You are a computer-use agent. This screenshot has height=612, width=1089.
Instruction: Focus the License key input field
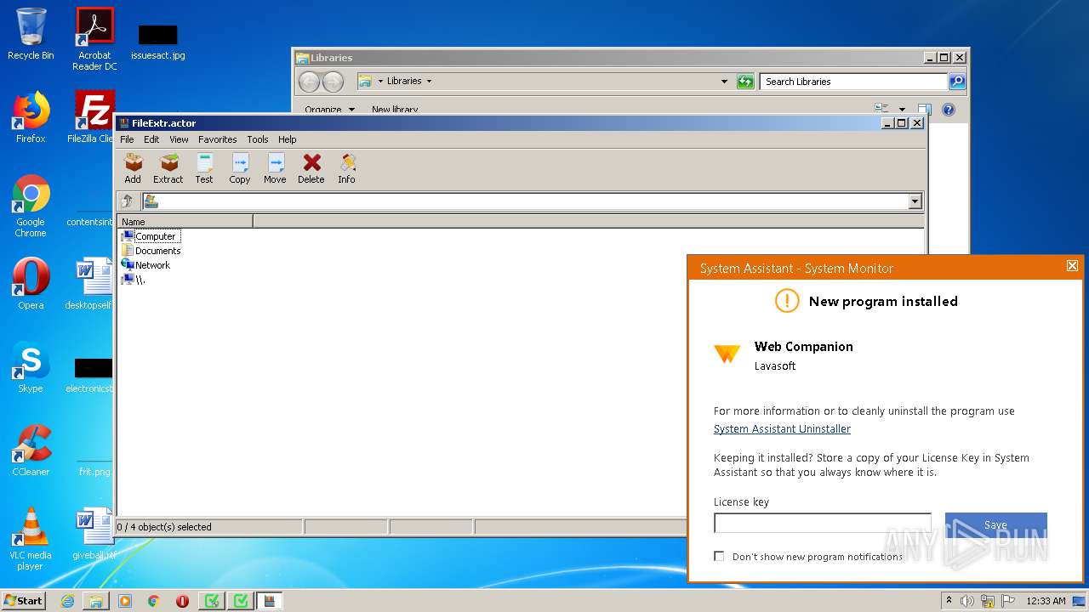coord(823,523)
